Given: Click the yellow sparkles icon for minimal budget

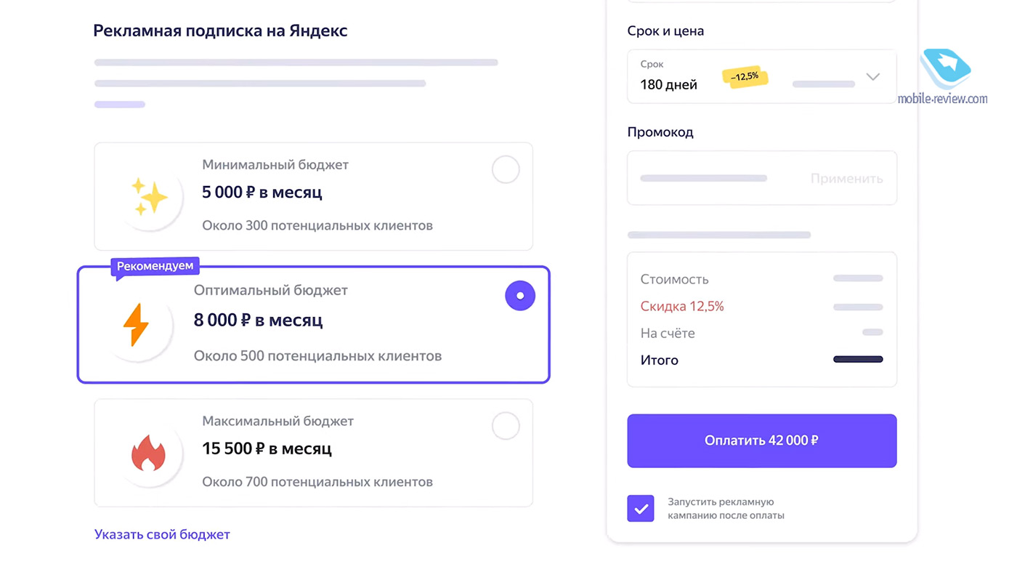Looking at the screenshot, I should click(149, 197).
